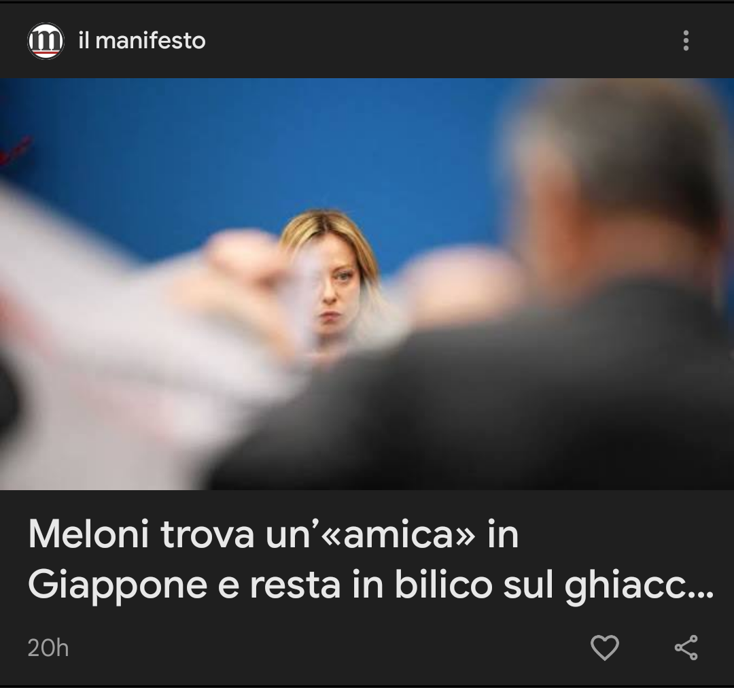This screenshot has width=734, height=688.
Task: Open the article photo thumbnail
Action: tap(367, 283)
